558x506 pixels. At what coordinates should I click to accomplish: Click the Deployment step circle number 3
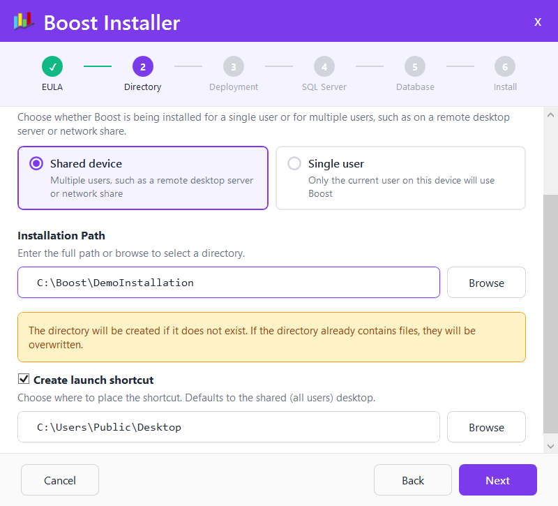234,66
